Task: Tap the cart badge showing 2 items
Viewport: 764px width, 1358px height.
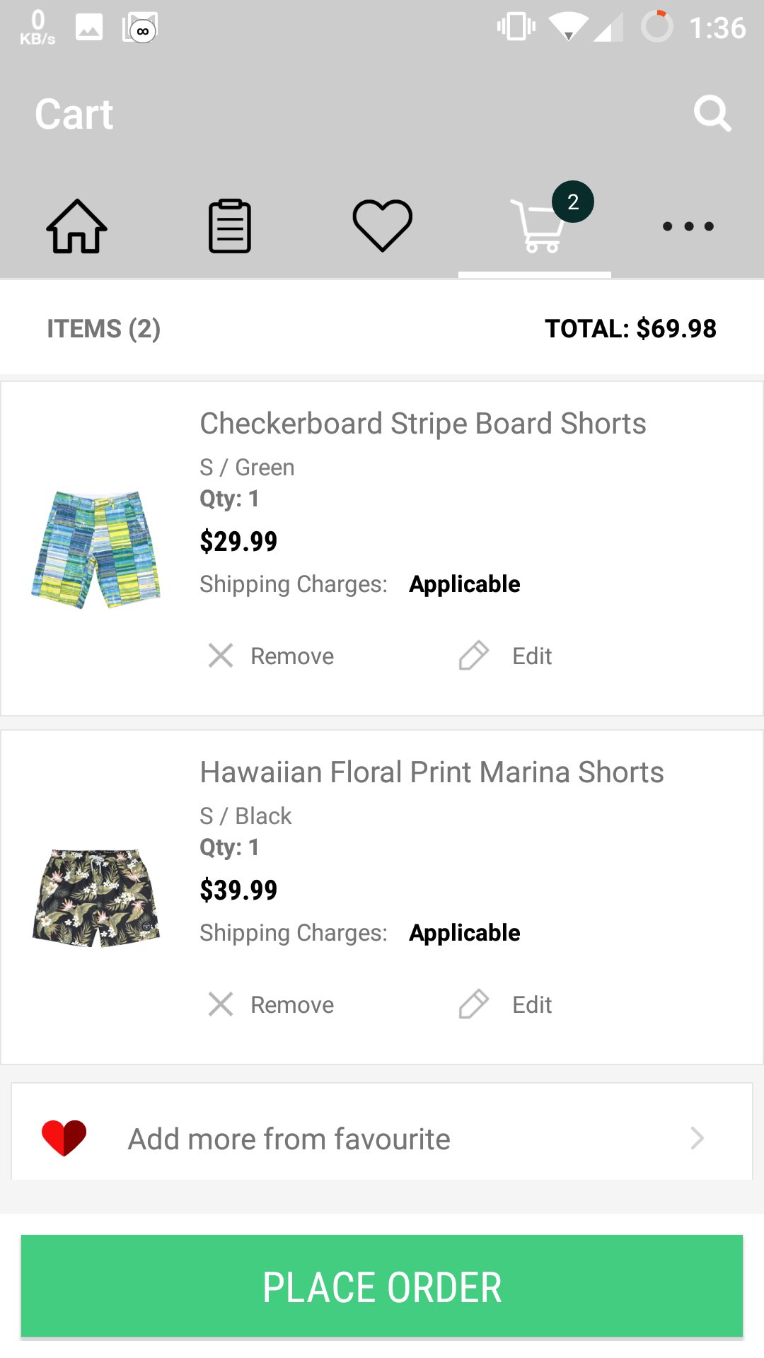Action: pos(573,202)
